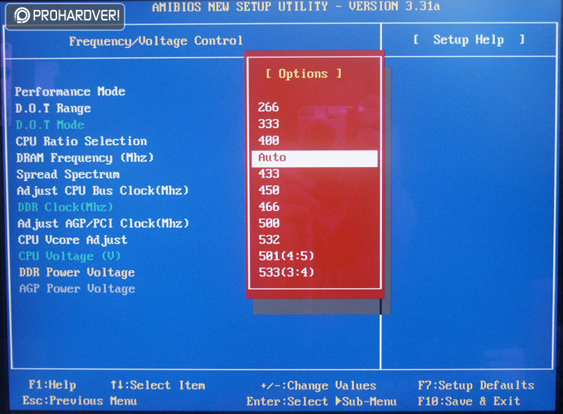Choose 532 in the Options list
Viewport: 563px width, 414px height.
pyautogui.click(x=270, y=239)
